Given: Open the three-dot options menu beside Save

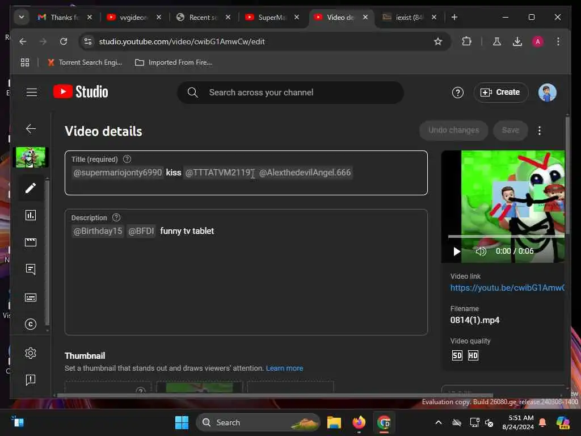Looking at the screenshot, I should [540, 131].
